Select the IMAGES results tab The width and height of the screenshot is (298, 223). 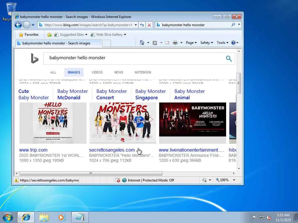(x=74, y=72)
